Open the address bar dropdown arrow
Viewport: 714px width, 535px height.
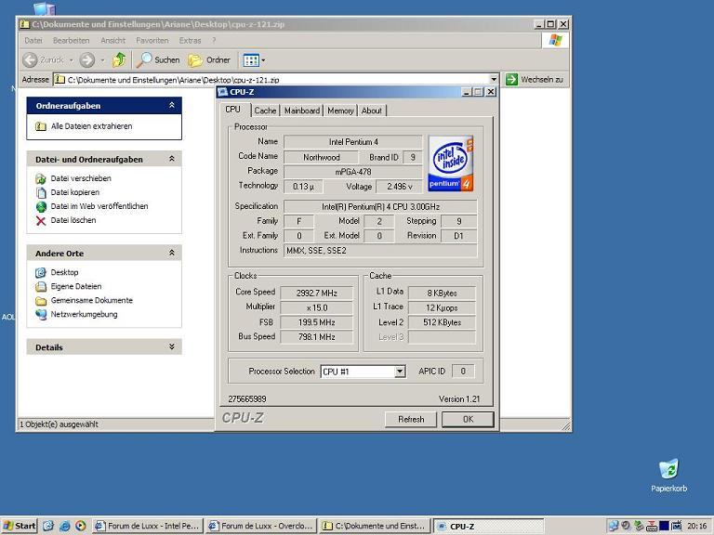click(494, 80)
